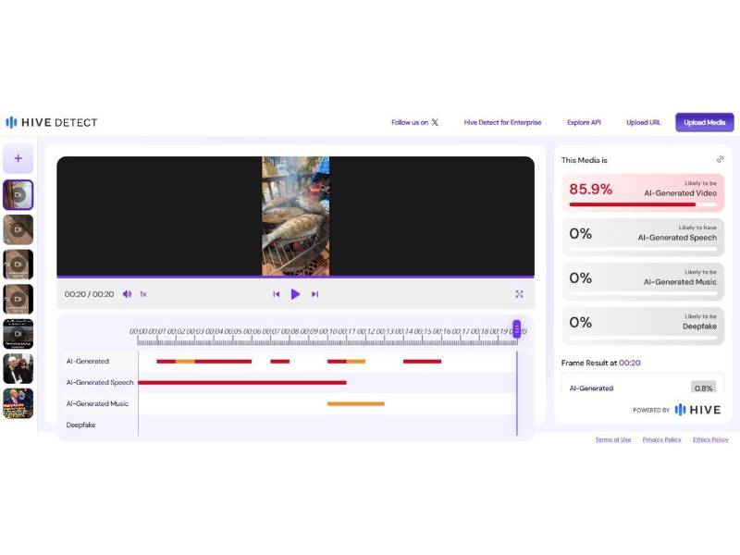Open Explore API link
This screenshot has width=740, height=555.
click(x=584, y=122)
